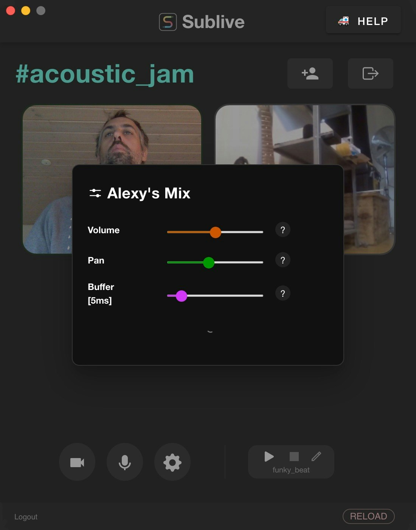Click the green Pan slider handle
This screenshot has width=416, height=530.
pyautogui.click(x=208, y=262)
